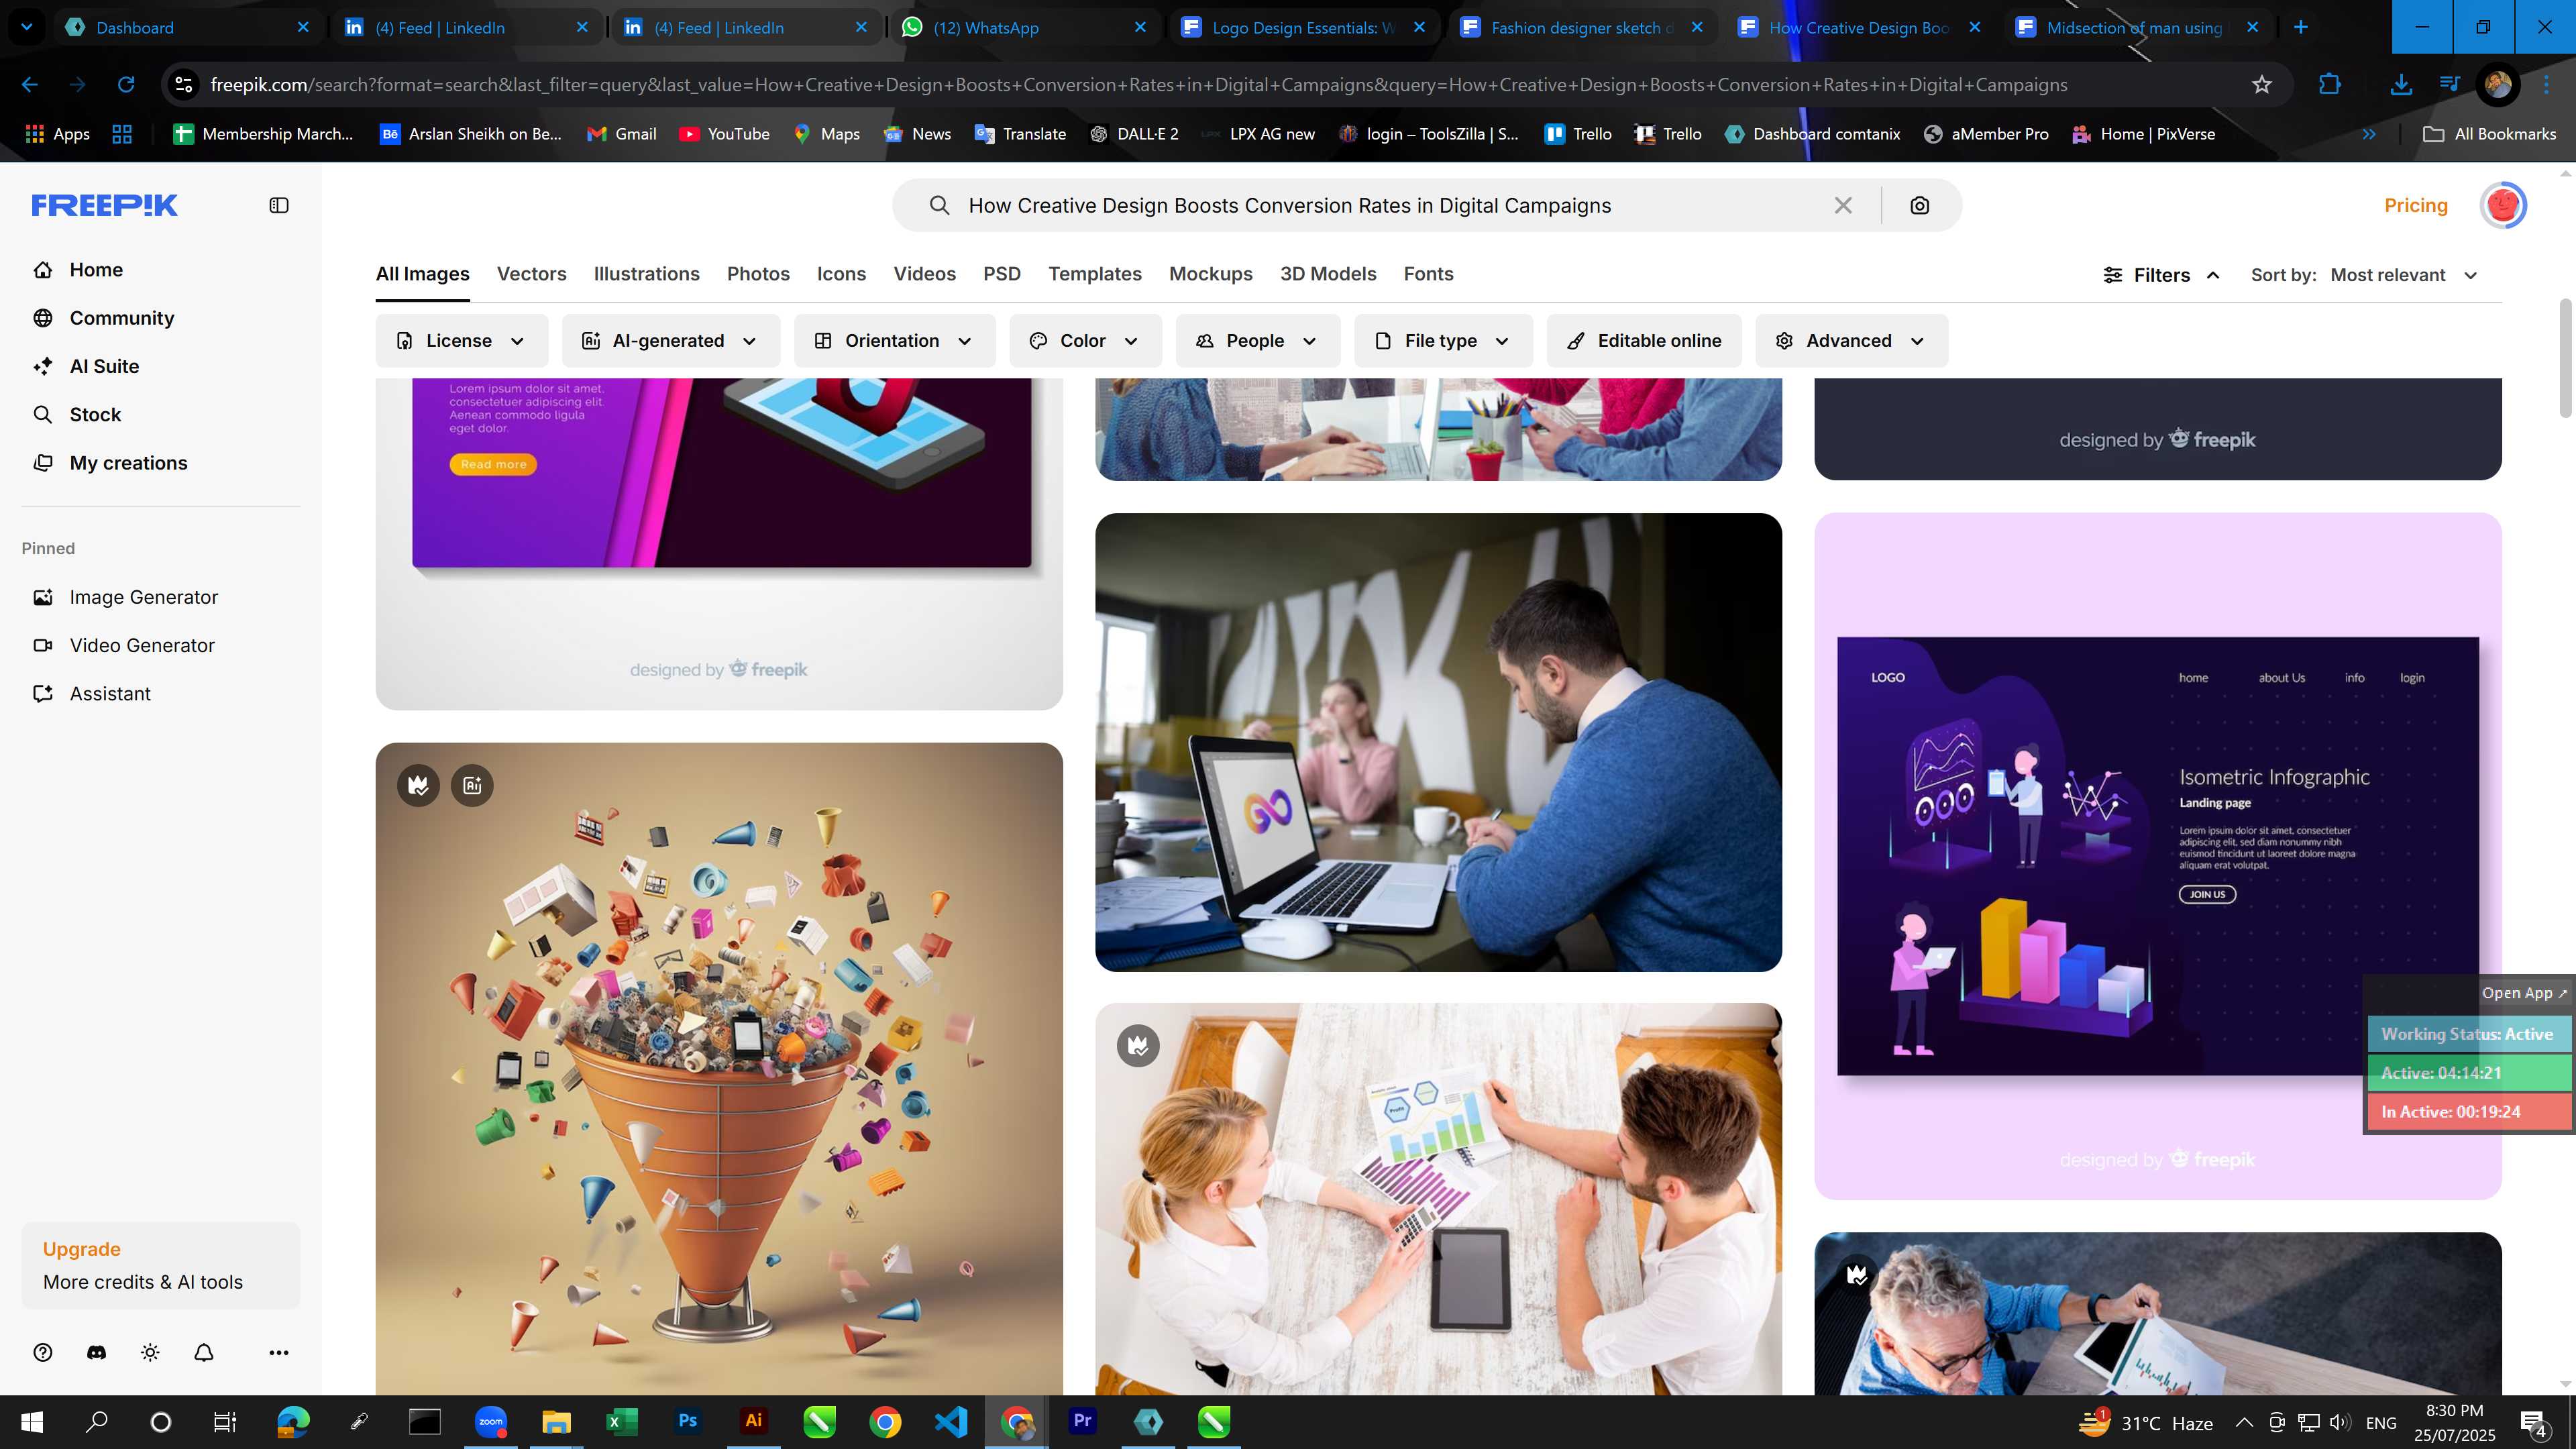Search by image camera icon
The width and height of the screenshot is (2576, 1449).
coord(1919,205)
